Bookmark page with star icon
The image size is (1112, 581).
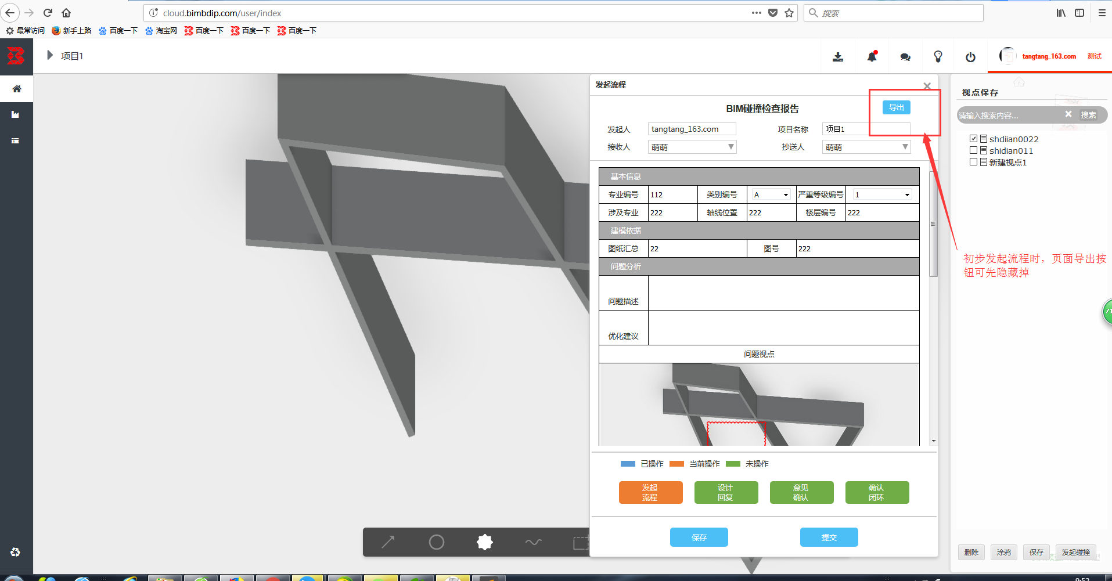pos(789,13)
